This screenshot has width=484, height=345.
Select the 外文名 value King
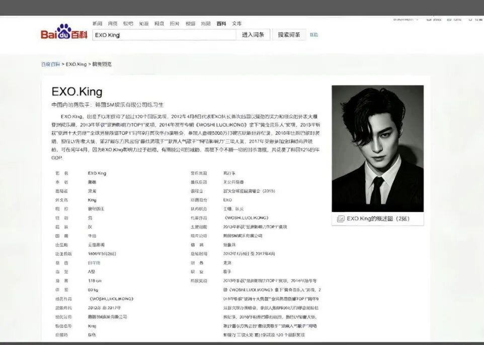(x=92, y=200)
